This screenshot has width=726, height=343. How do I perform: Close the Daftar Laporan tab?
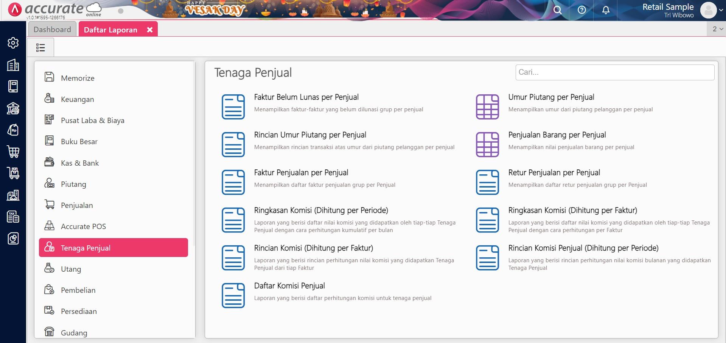[x=150, y=30]
